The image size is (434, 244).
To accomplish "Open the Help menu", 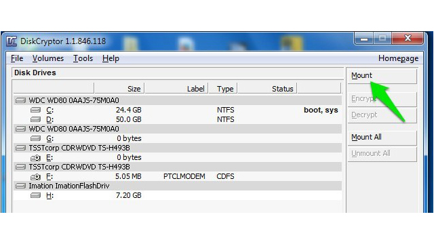I will click(111, 58).
